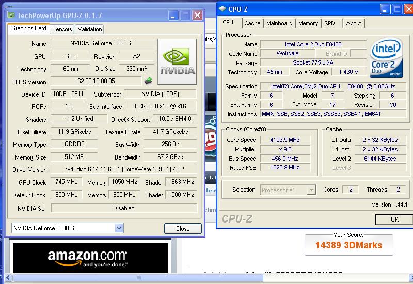This screenshot has width=413, height=284.
Task: Click the Multiplier value x 9.0
Action: point(285,149)
